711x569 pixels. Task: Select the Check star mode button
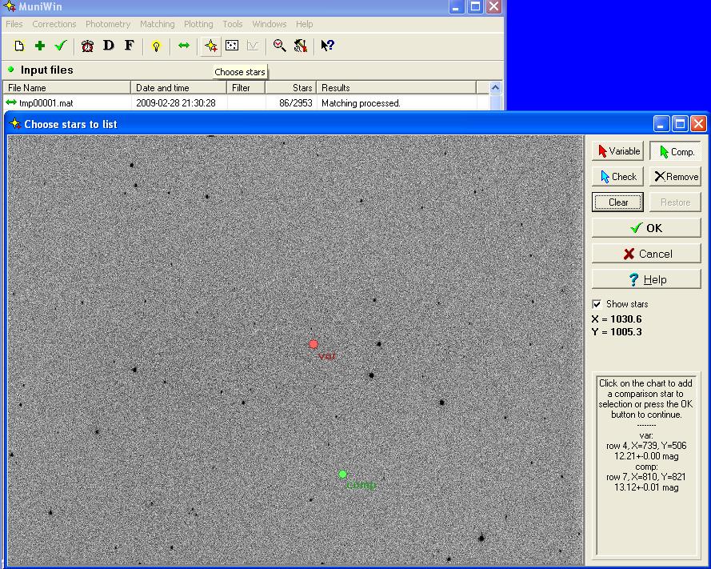click(x=618, y=177)
